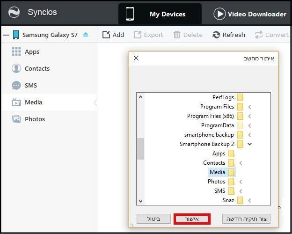Eject the Samsung Galaxy S7 device

coord(86,35)
